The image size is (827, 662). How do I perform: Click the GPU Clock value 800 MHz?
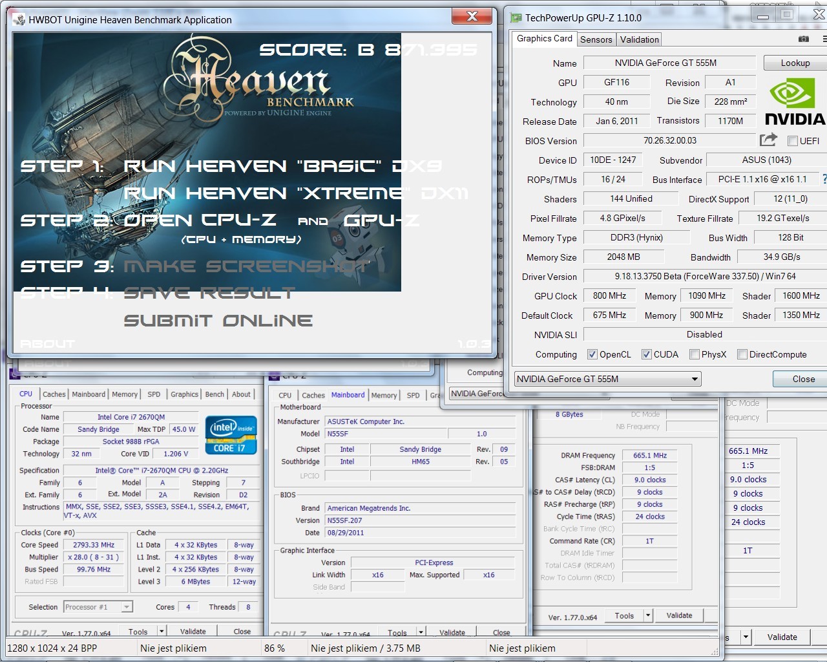tap(609, 295)
